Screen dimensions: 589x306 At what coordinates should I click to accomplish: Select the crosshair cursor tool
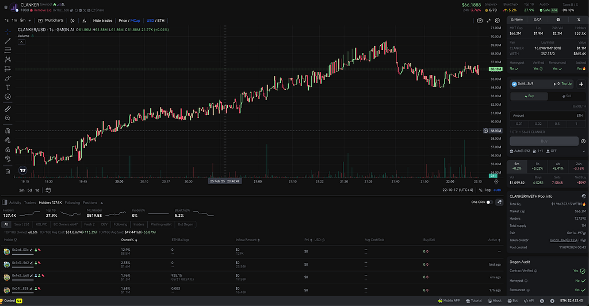pyautogui.click(x=7, y=32)
